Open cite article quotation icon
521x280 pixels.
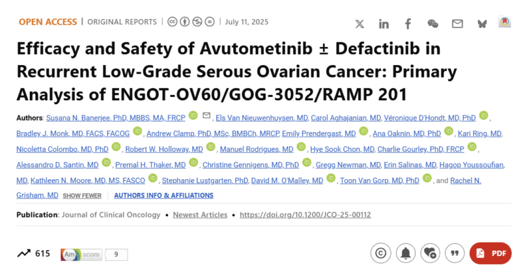click(x=455, y=253)
